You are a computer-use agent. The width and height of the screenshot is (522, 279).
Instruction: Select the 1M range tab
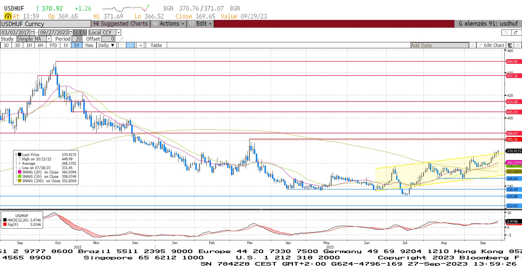(x=29, y=45)
